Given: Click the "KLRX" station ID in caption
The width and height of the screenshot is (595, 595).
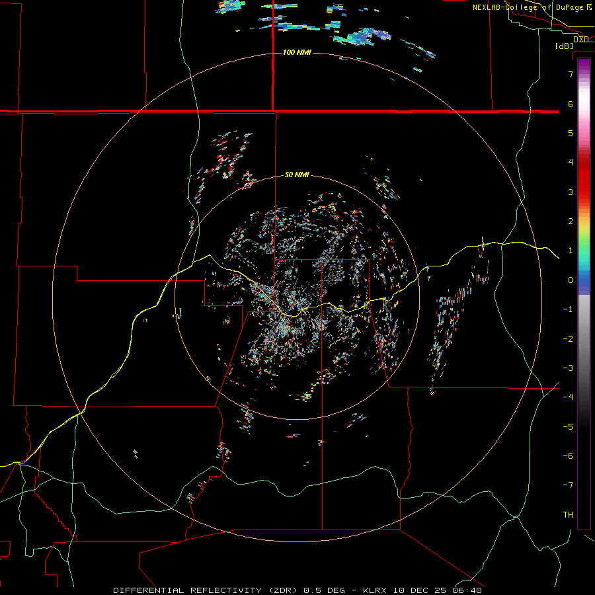Looking at the screenshot, I should click(375, 590).
